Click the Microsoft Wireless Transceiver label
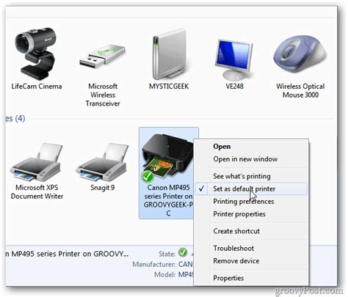This screenshot has height=297, width=348. coord(103,95)
